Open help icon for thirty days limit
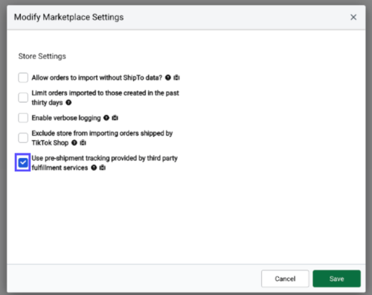This screenshot has height=295, width=372. [x=68, y=103]
